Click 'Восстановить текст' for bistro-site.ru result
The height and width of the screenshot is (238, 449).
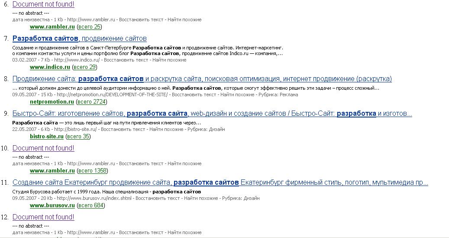click(123, 129)
